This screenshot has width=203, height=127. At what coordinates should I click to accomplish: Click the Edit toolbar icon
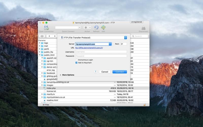coord(103,27)
